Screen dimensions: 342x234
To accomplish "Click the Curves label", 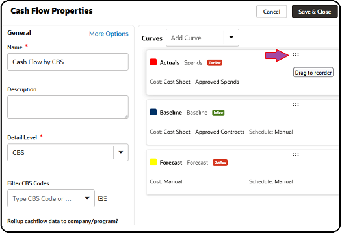I will (x=151, y=38).
